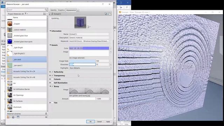Click the replace asset icon beside Etched(1)
The image size is (224, 126).
point(106,14)
